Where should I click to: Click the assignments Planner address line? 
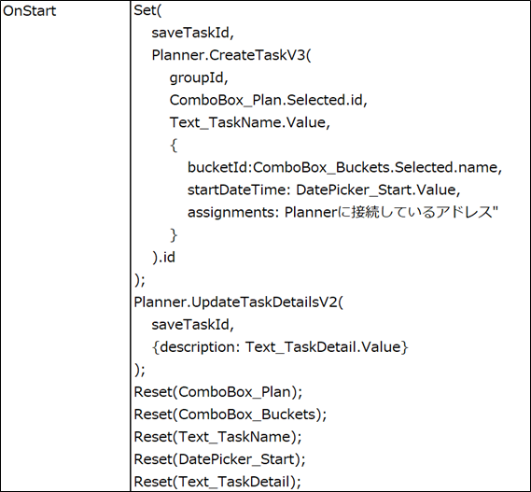coord(343,213)
